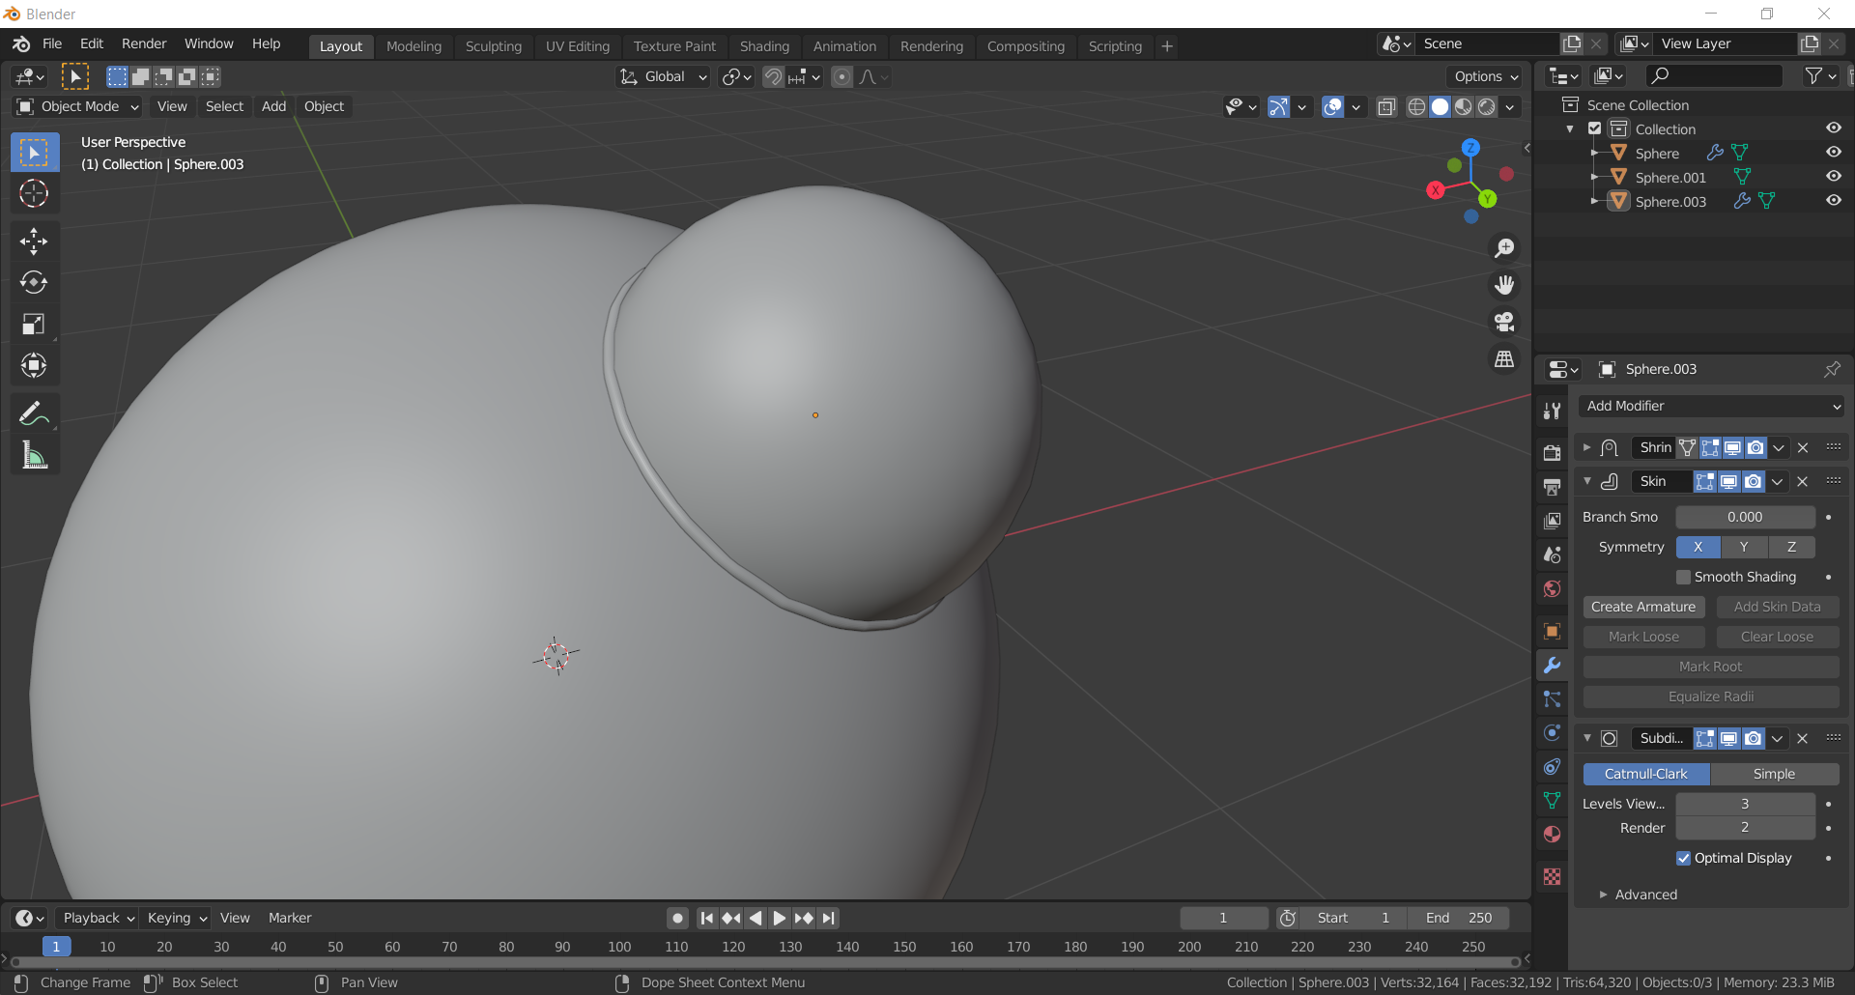The height and width of the screenshot is (995, 1855).
Task: Select the Measure ruler tool
Action: tap(34, 455)
